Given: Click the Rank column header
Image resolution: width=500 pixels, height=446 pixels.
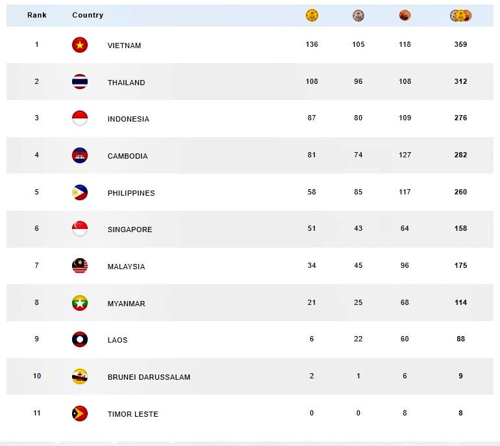Looking at the screenshot, I should click(x=37, y=15).
